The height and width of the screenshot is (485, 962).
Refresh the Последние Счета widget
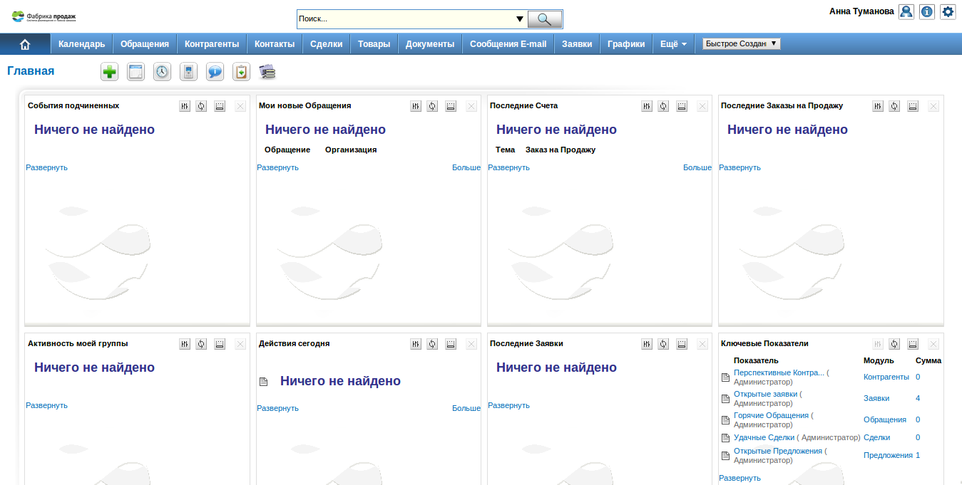tap(663, 106)
